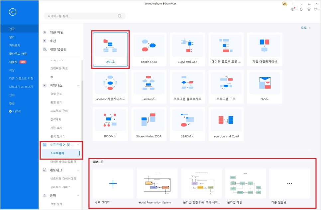321x210 pixels.
Task: Open the apps grid icon in title bar
Action: click(x=309, y=9)
